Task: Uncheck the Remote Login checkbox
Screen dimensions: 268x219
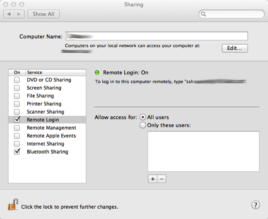Action: [x=17, y=120]
